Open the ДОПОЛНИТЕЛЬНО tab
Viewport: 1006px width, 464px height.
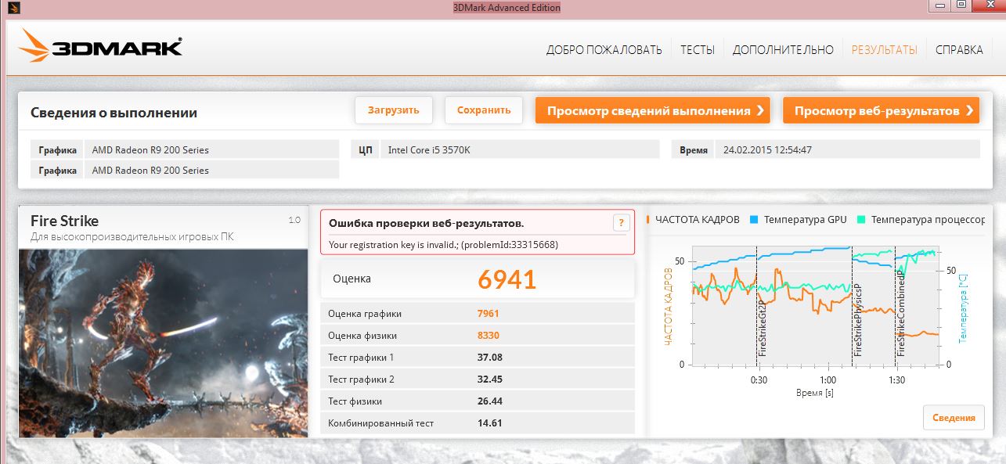click(783, 50)
